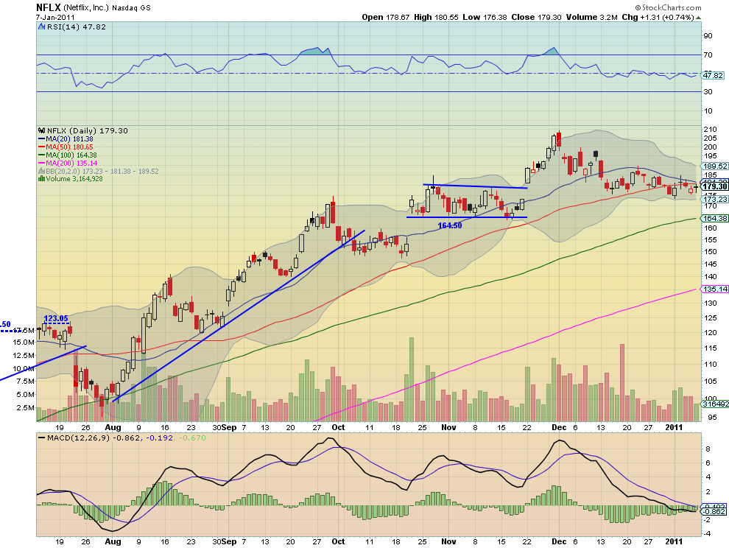Click the 'Low 176.38' value
Viewport: 729px width, 548px height.
point(485,17)
